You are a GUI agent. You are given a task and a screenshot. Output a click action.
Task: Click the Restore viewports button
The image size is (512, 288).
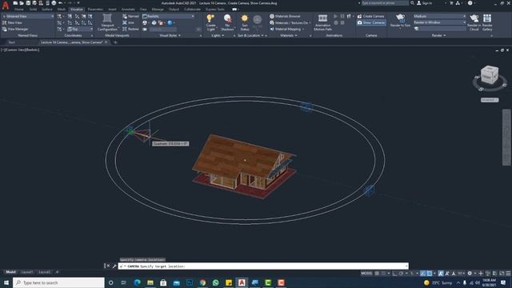click(x=130, y=29)
